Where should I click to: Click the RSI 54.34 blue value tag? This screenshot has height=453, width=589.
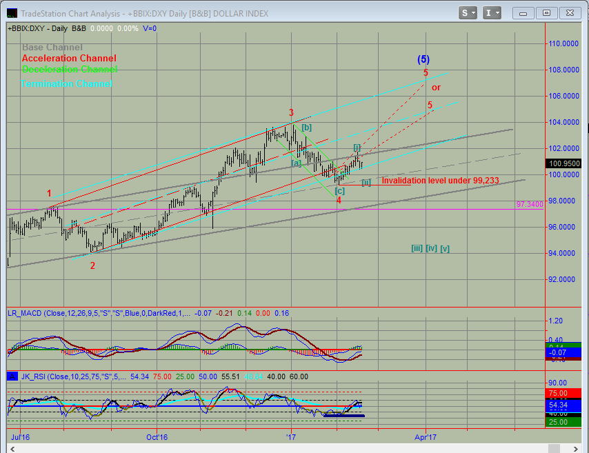(x=563, y=405)
